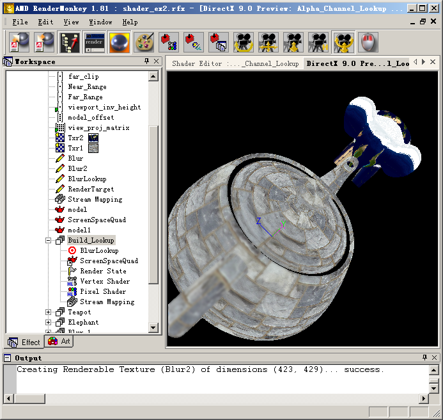Click the Pixel Shader HL icon
Image resolution: width=443 pixels, height=420 pixels.
[x=72, y=291]
